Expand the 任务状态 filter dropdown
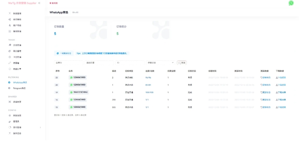302x155 pixels. coord(161,63)
